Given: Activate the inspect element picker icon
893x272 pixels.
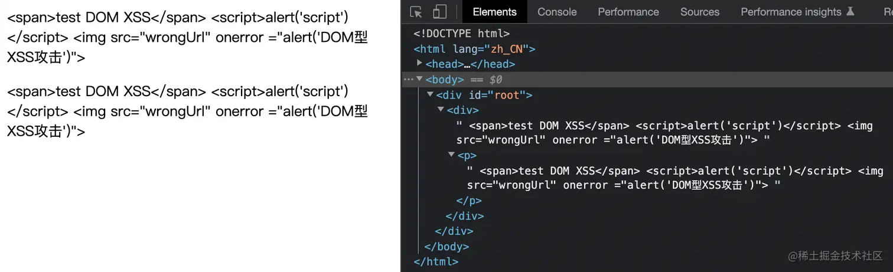Looking at the screenshot, I should 416,12.
